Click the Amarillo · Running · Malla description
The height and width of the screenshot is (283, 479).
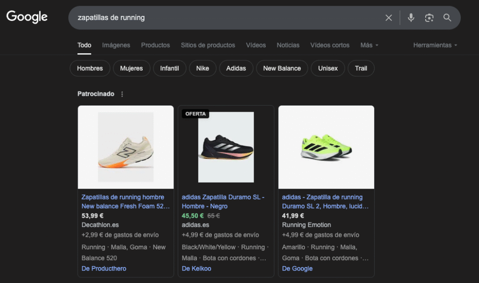click(326, 253)
